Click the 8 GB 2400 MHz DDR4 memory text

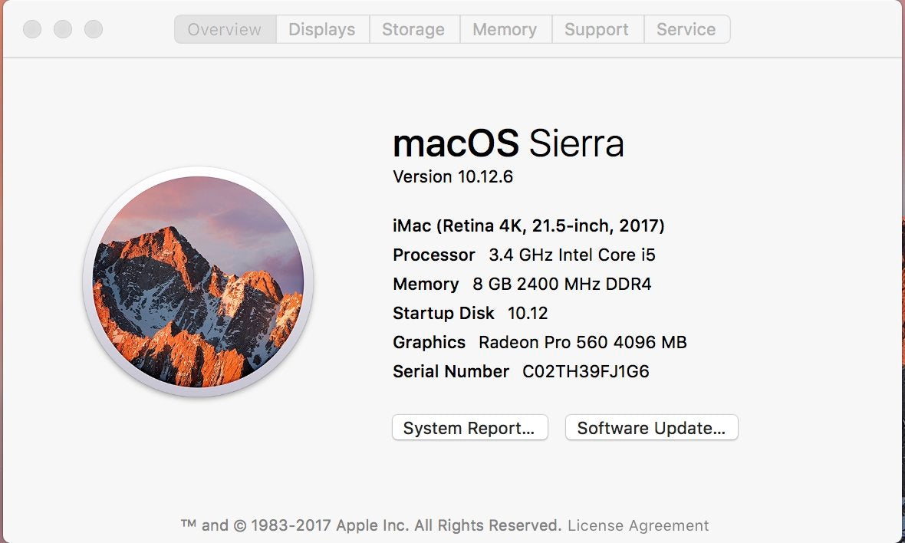point(561,285)
